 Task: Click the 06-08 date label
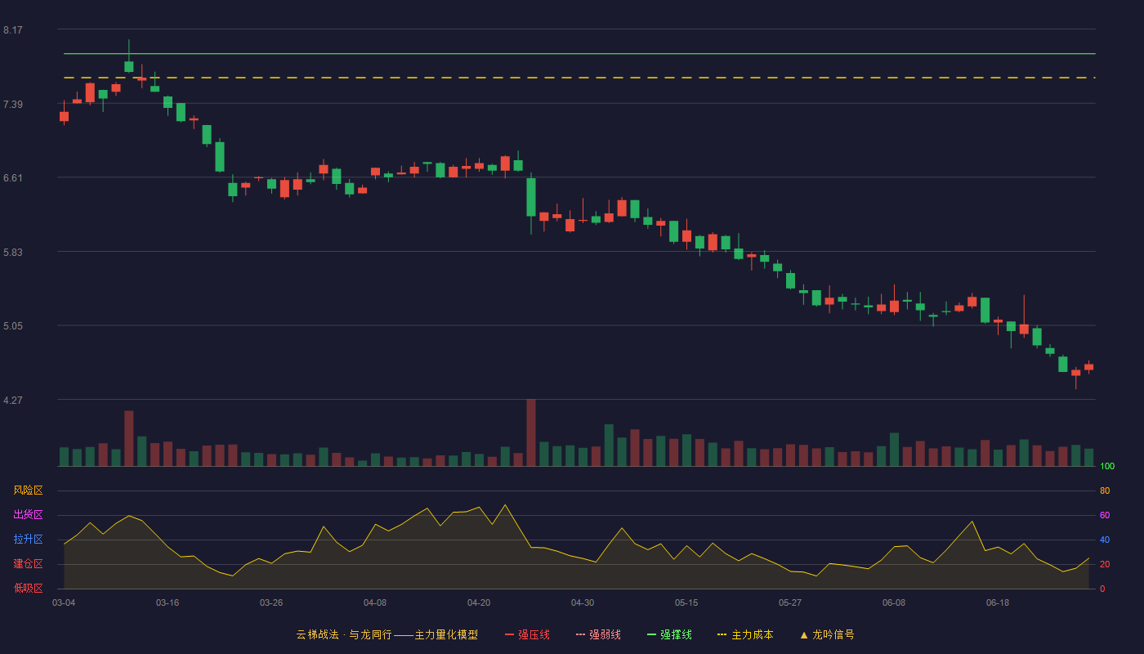(x=894, y=602)
